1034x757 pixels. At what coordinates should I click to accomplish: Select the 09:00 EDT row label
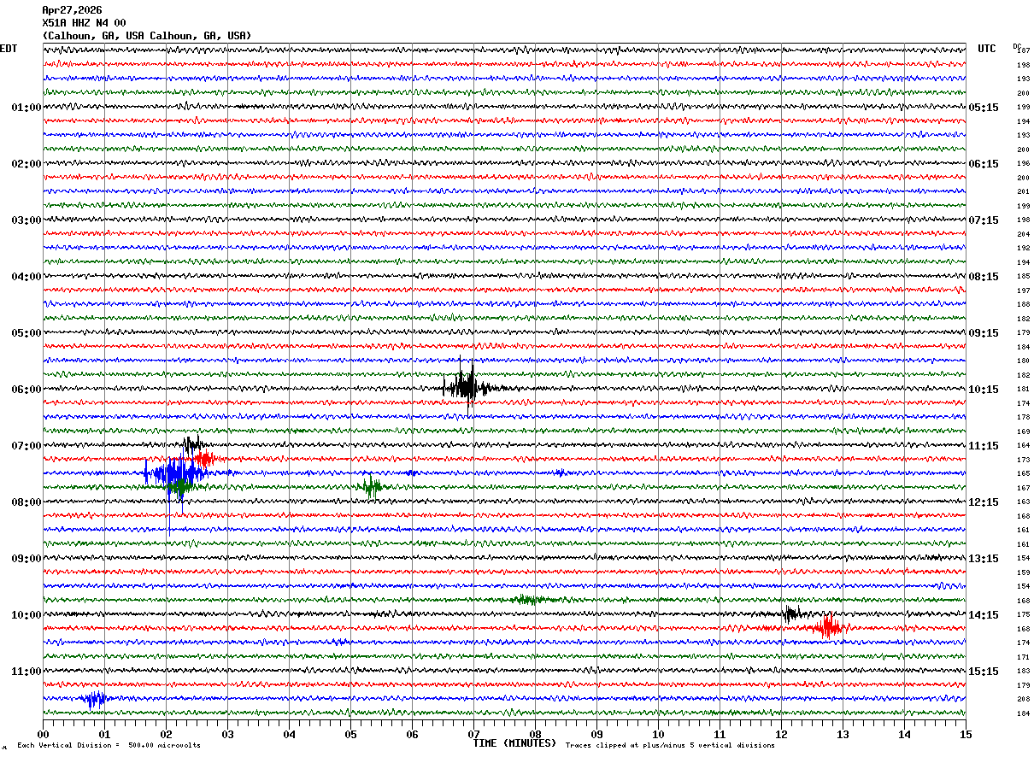point(26,559)
